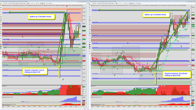Open chart style dropdown in corn chart toolbar

click(x=28, y=3)
